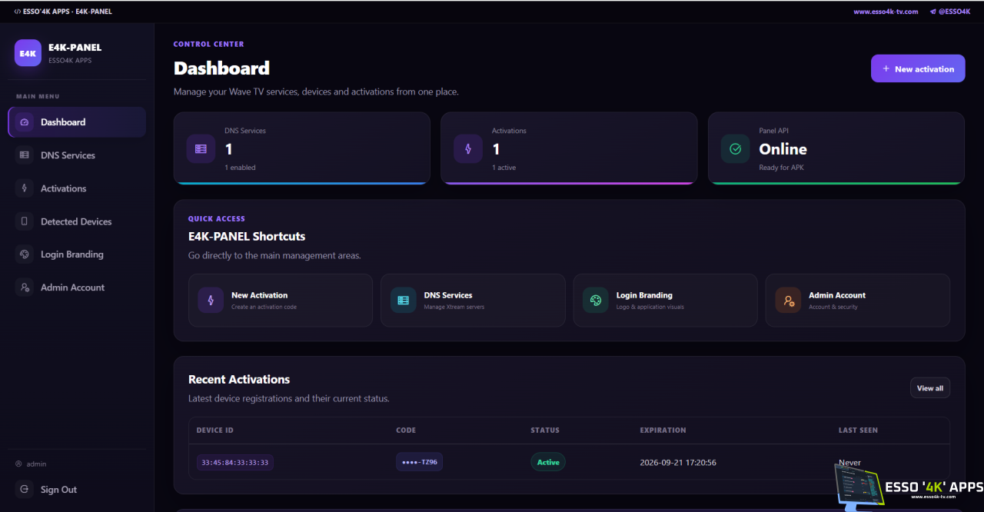The image size is (984, 512).
Task: Click the E4K-PANEL title in sidebar
Action: click(75, 48)
